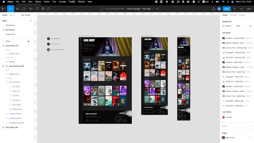Open the Arrange menu
This screenshot has height=143, width=254.
pos(62,2)
